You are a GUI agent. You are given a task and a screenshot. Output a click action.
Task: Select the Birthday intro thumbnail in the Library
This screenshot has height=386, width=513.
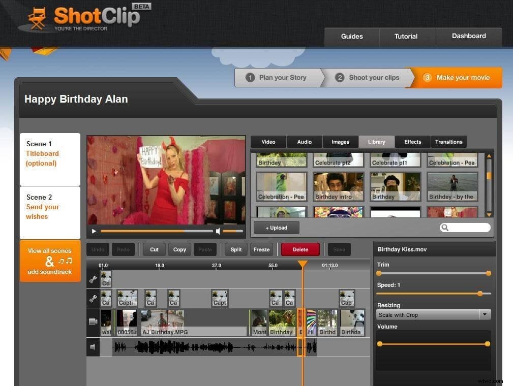point(338,186)
